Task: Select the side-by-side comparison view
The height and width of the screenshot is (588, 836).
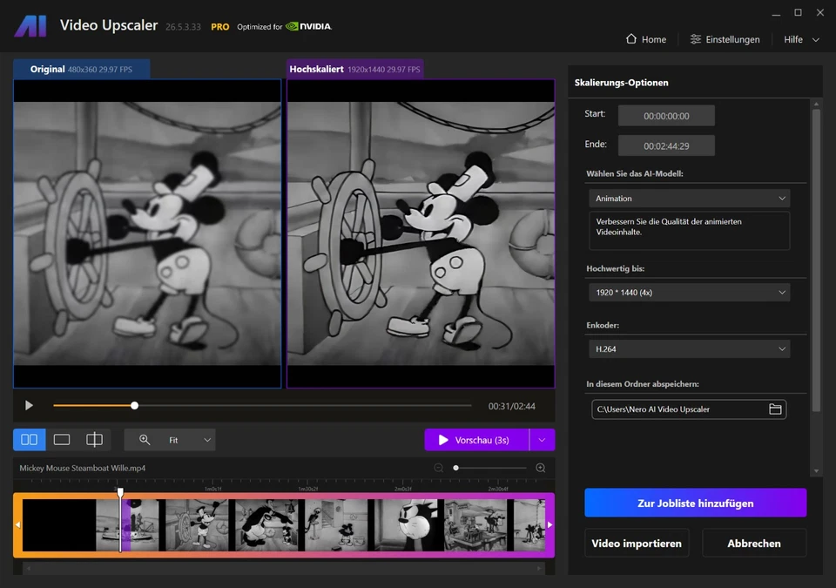Action: click(29, 439)
